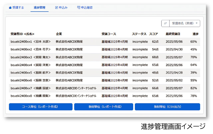The height and width of the screenshot is (134, 213).
Task: Click the 64% progress value
Action: [194, 65]
